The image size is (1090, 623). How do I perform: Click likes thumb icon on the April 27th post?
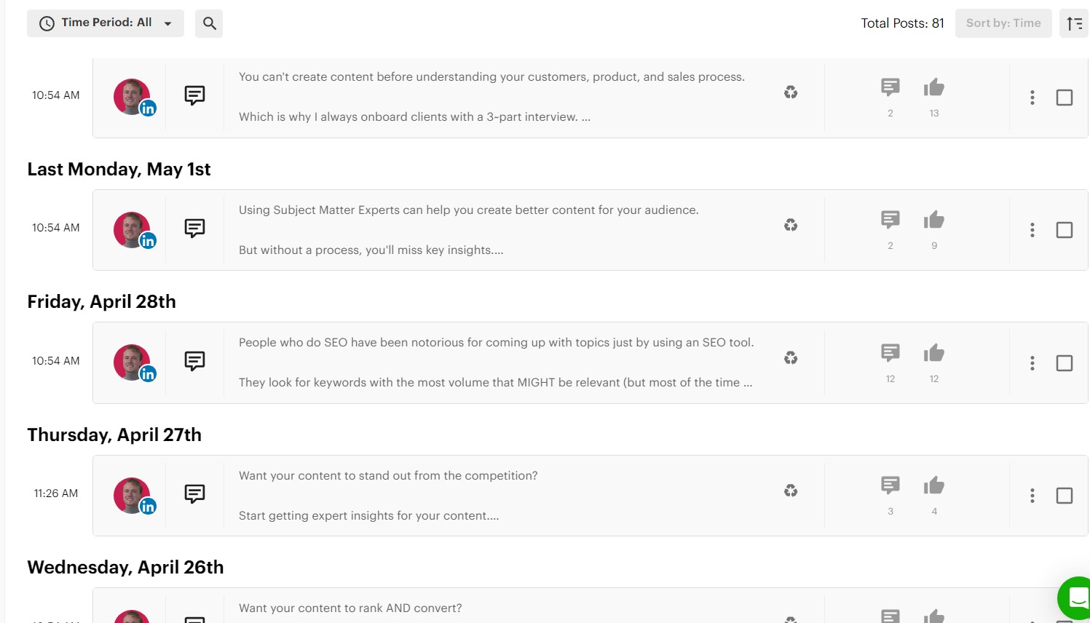[934, 485]
